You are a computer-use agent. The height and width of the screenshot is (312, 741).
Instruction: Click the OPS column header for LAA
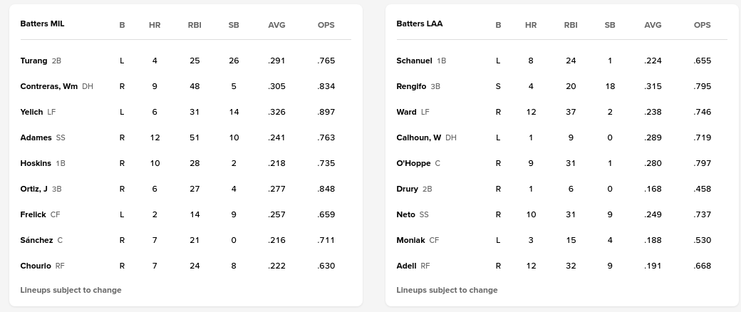(702, 25)
